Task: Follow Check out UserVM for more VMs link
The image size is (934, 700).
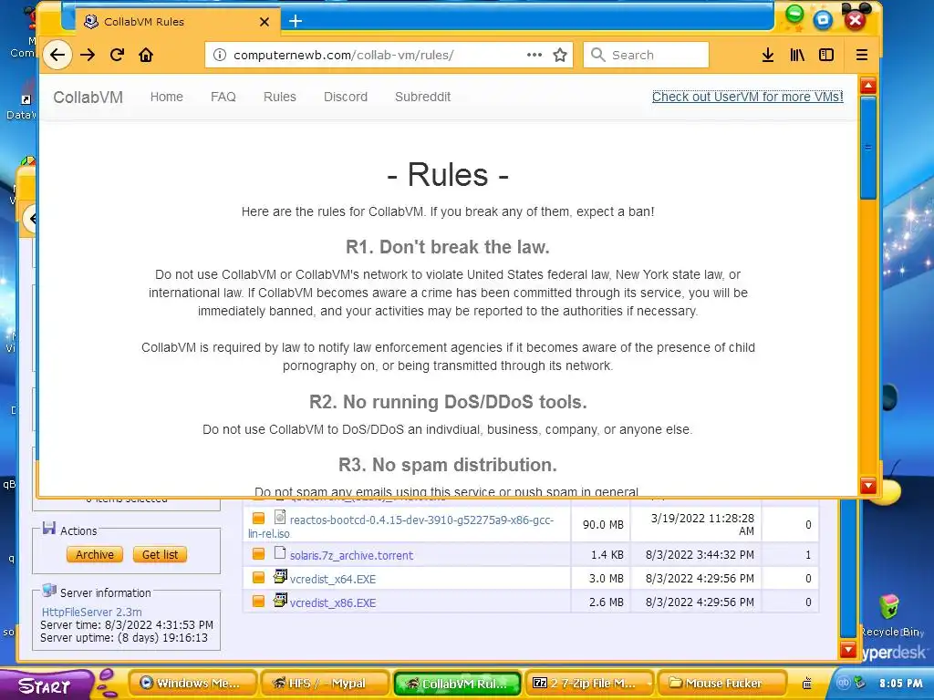Action: tap(748, 97)
